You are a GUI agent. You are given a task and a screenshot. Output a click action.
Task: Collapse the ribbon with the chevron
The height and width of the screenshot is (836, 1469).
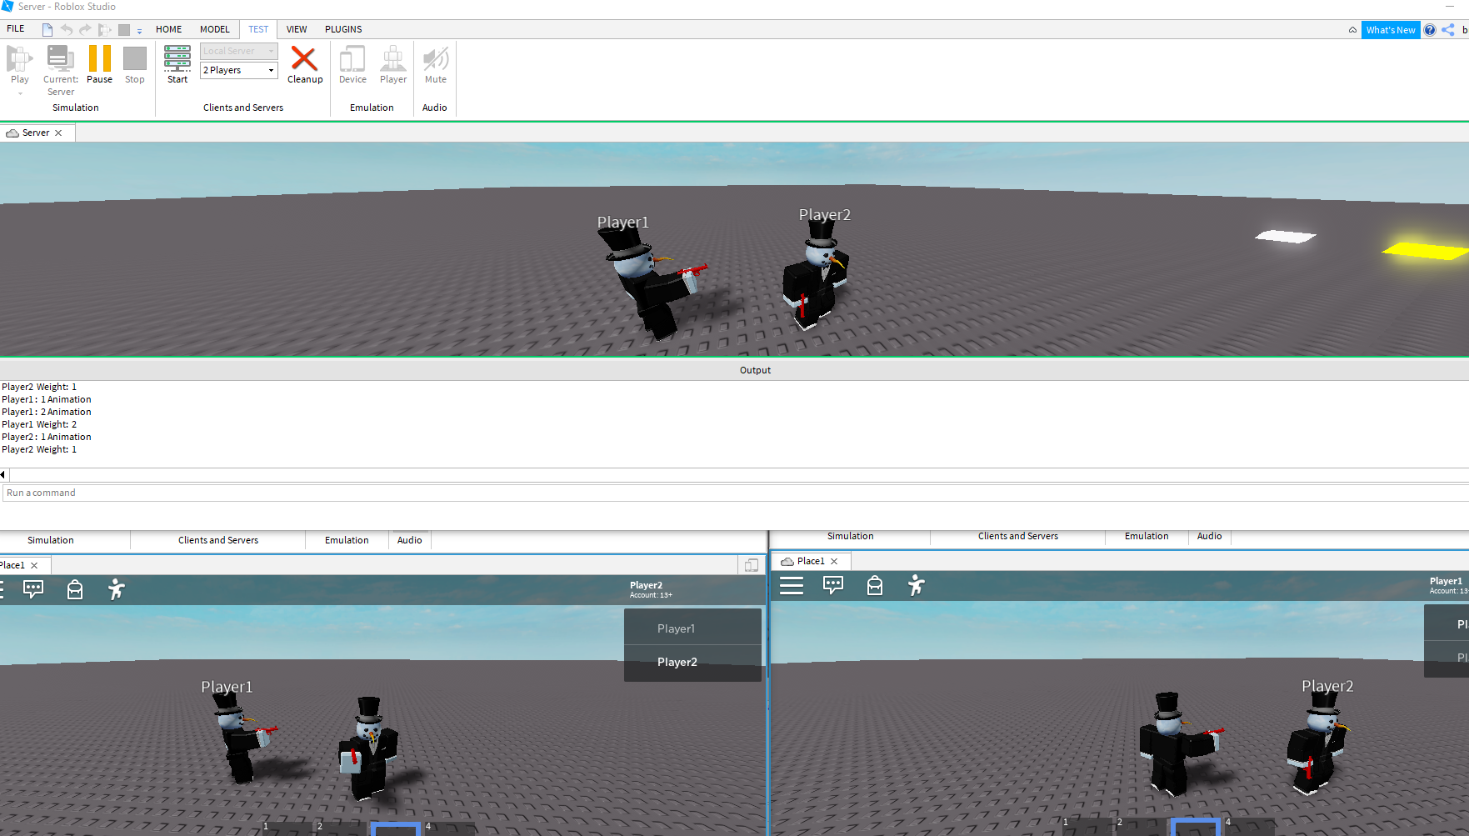pos(1352,30)
